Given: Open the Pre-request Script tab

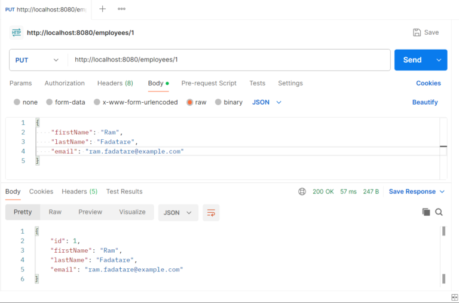Looking at the screenshot, I should point(209,83).
